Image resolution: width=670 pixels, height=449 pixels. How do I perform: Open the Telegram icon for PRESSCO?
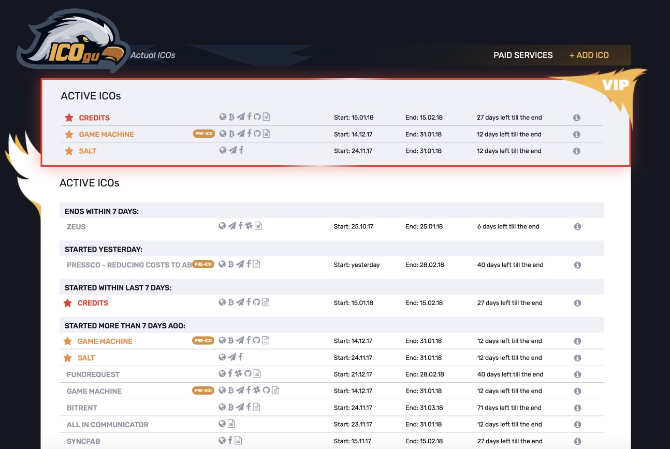[x=240, y=264]
